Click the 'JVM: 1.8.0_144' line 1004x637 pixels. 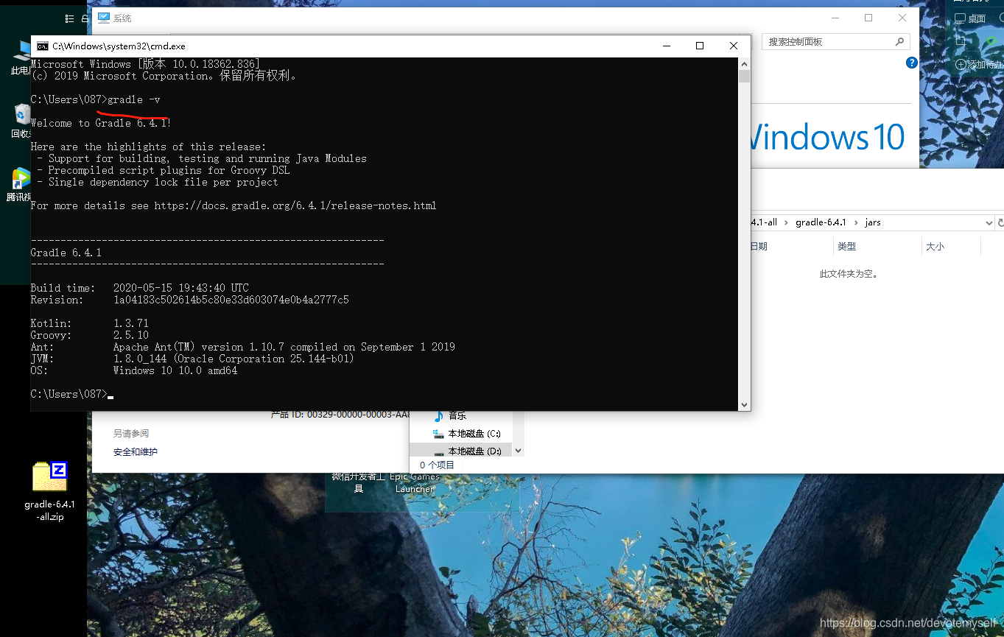tap(192, 359)
